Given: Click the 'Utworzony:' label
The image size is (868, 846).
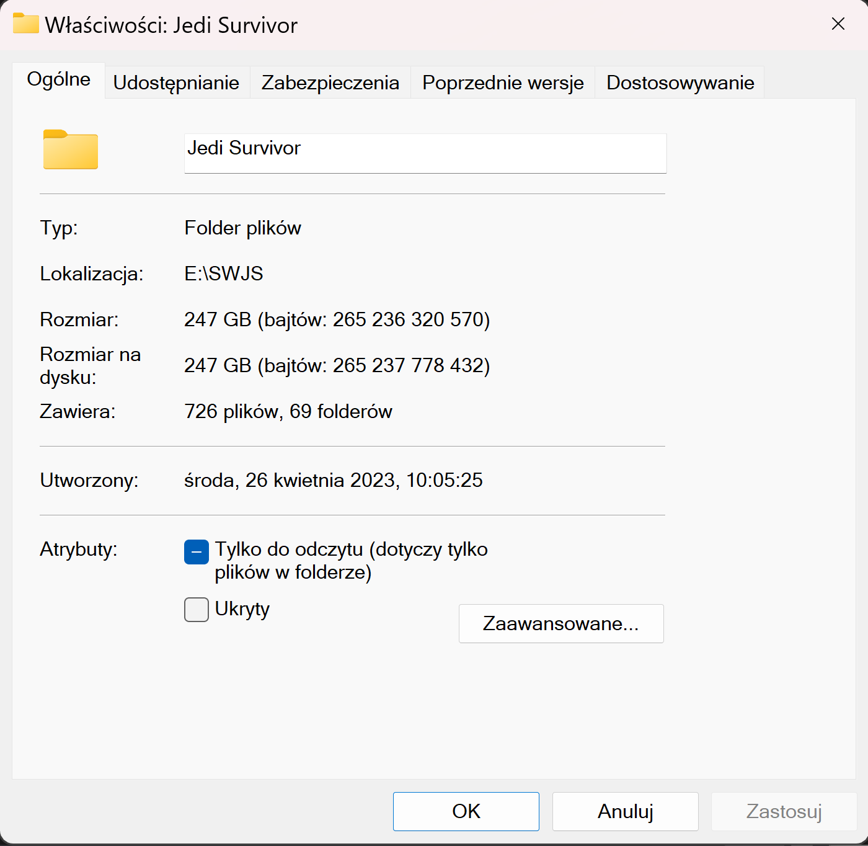Looking at the screenshot, I should pyautogui.click(x=89, y=481).
